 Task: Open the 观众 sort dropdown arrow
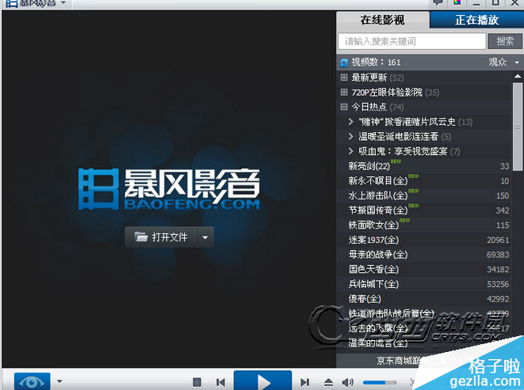517,62
